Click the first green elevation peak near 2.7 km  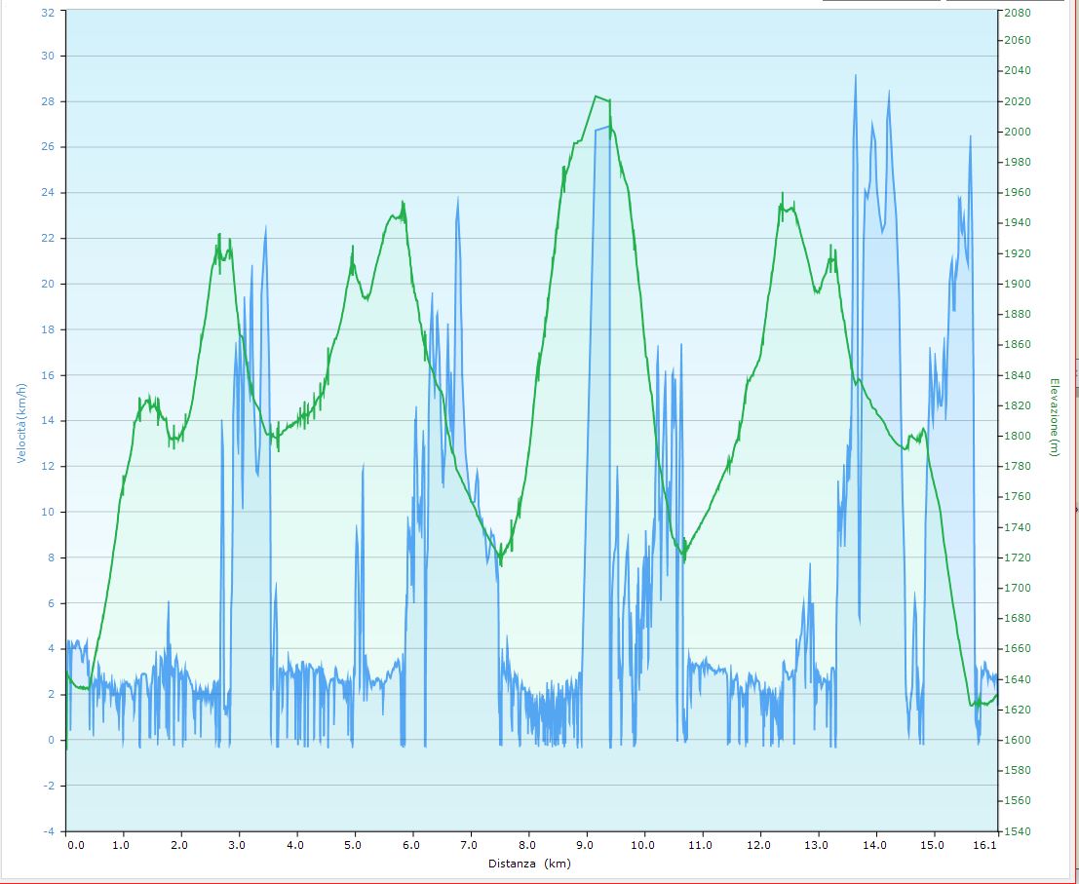point(219,236)
